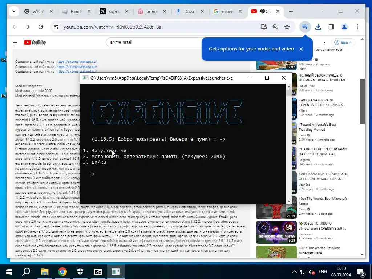Click the YouTube page scrollbar thumb
372x279 pixels.
point(362,102)
